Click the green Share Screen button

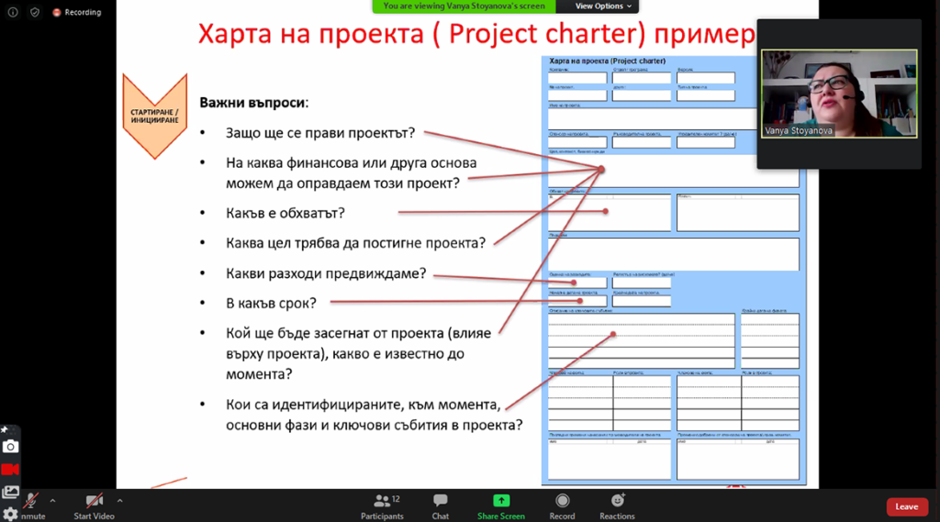501,506
